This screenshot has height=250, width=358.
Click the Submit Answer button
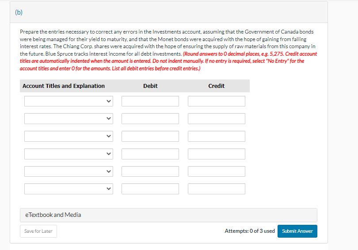(297, 231)
